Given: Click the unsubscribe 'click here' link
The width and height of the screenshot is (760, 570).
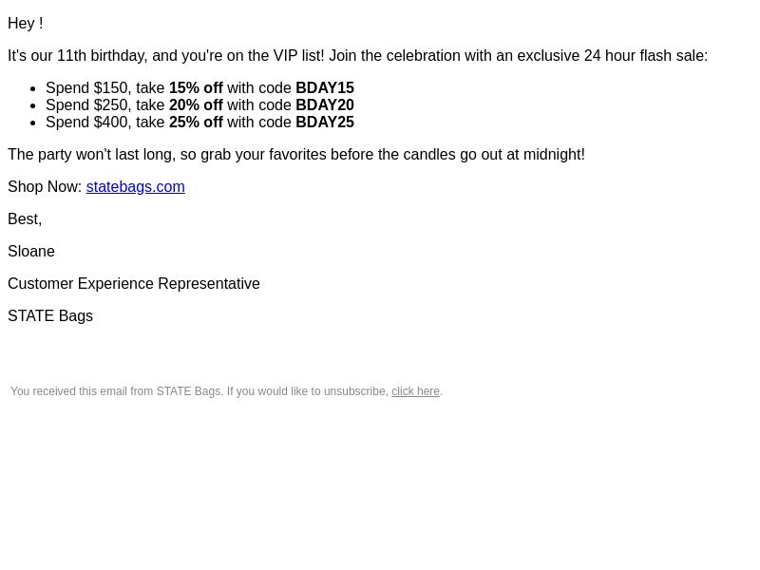Looking at the screenshot, I should (415, 391).
